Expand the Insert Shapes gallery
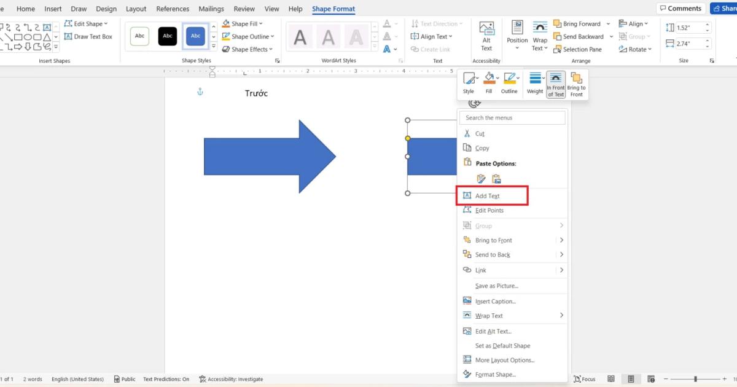 pyautogui.click(x=56, y=47)
